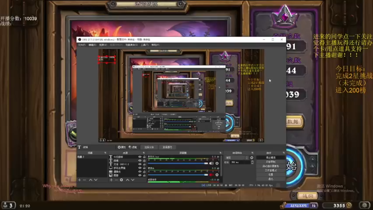The image size is (373, 210).
Task: Start the virtual camera button
Action: click(271, 166)
